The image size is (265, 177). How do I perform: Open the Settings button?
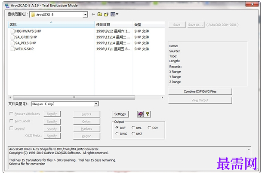point(120,114)
